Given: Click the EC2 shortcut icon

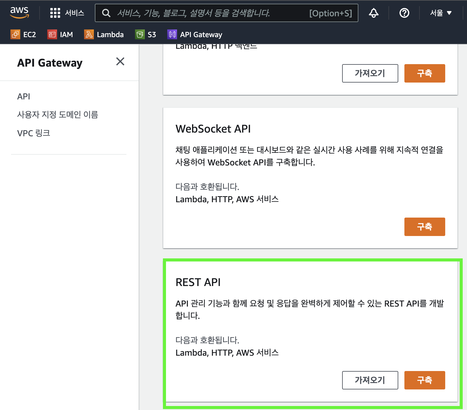Looking at the screenshot, I should (15, 34).
